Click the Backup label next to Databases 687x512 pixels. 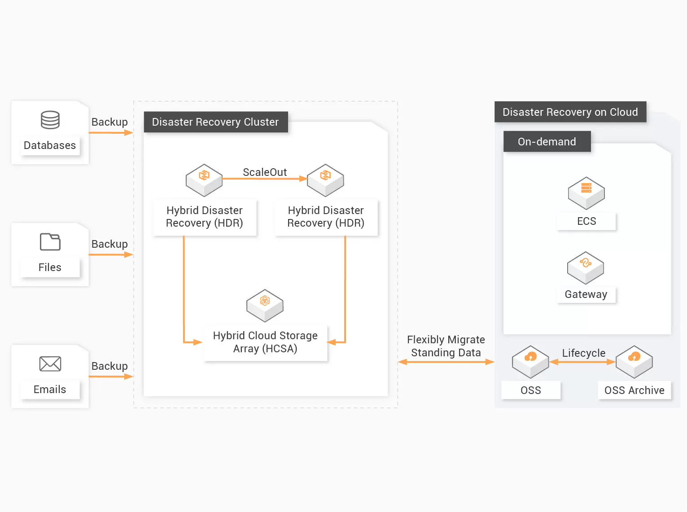coord(109,122)
